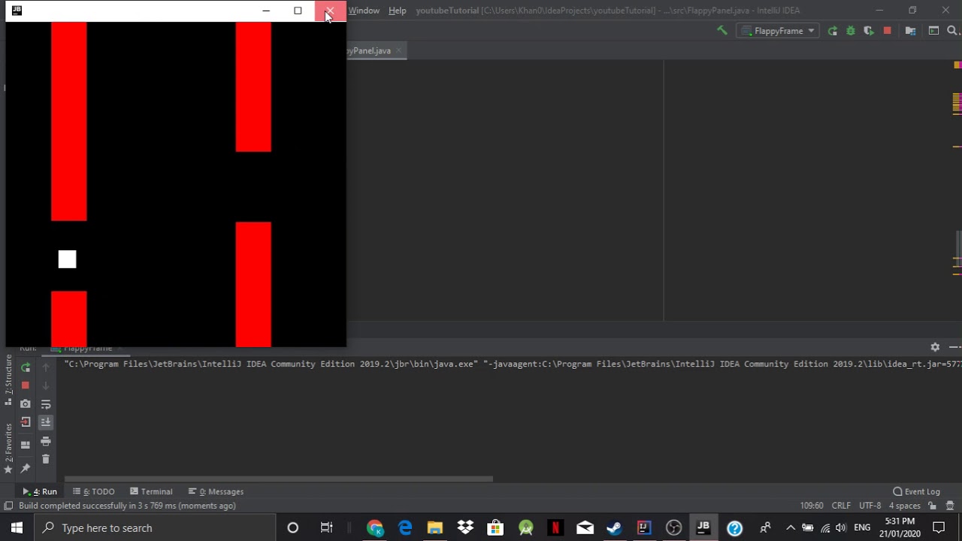Maximize the Flappy game window

298,11
